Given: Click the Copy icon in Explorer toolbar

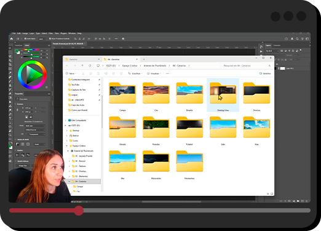Looking at the screenshot, I should [x=90, y=73].
